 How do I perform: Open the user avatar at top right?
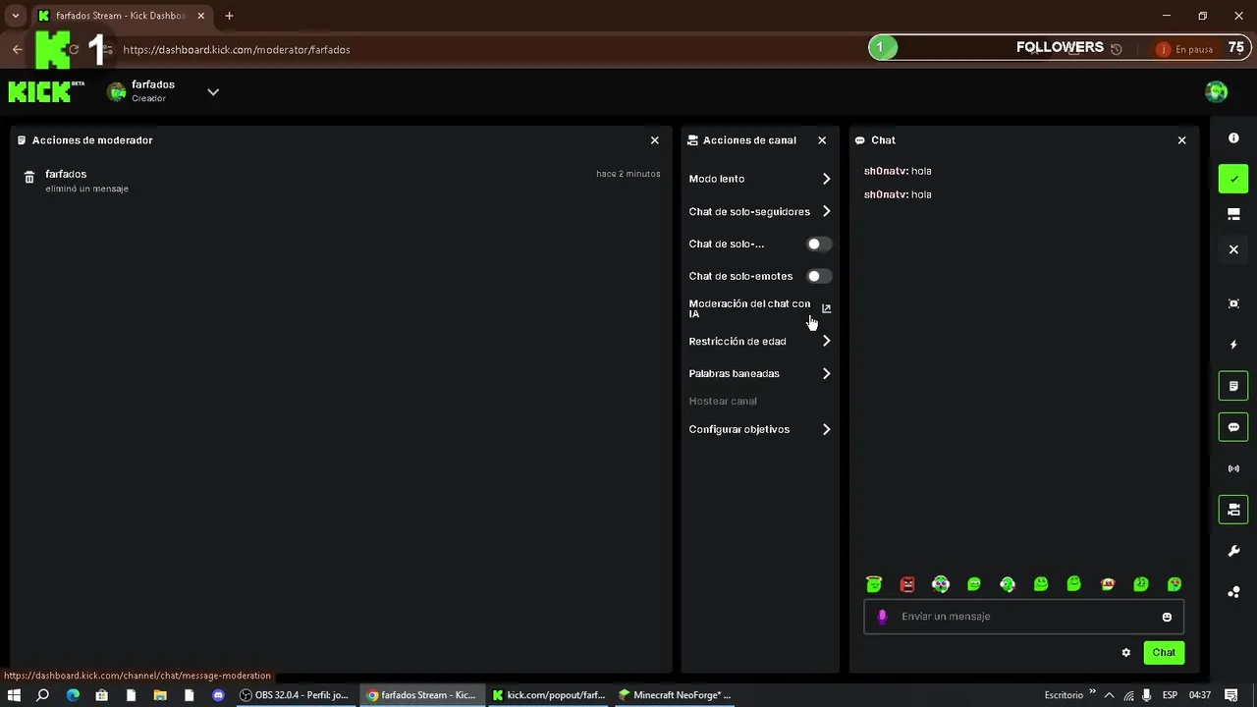coord(1216,91)
